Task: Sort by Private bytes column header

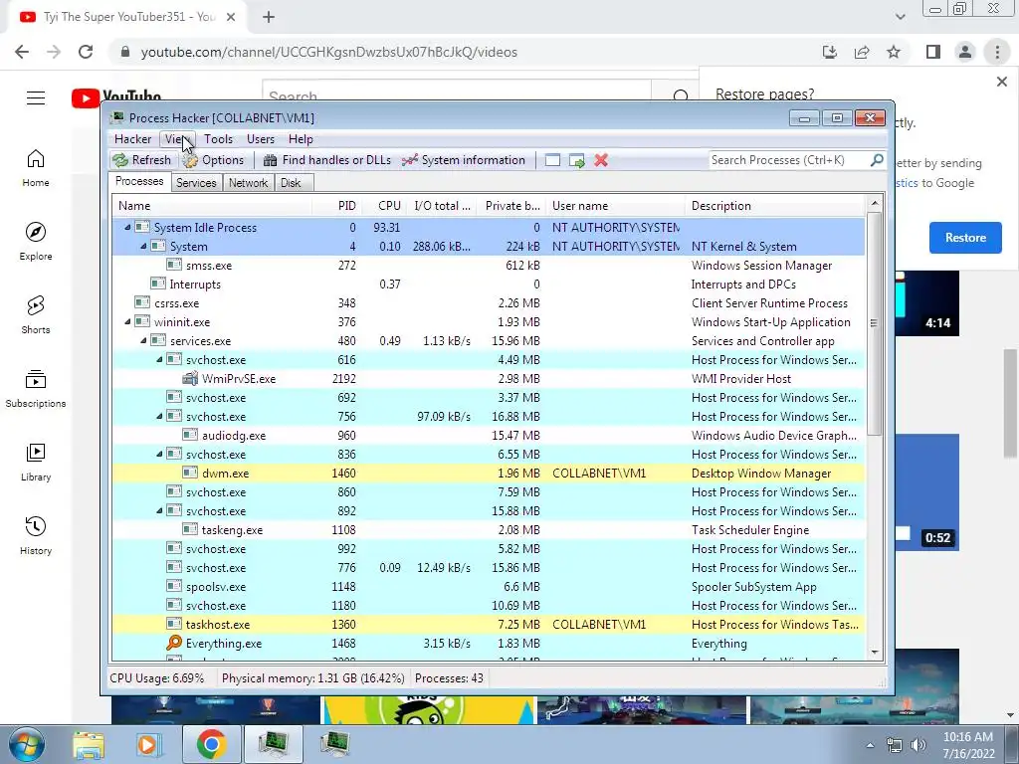Action: click(x=511, y=206)
